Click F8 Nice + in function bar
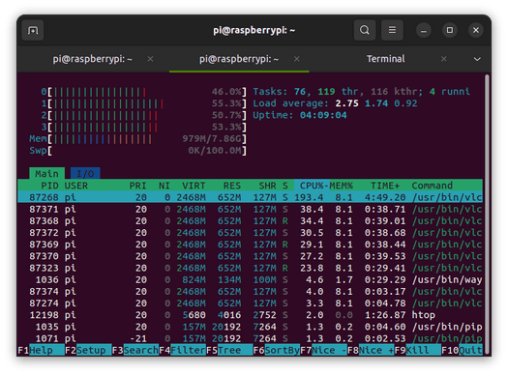This screenshot has height=375, width=508. click(371, 350)
